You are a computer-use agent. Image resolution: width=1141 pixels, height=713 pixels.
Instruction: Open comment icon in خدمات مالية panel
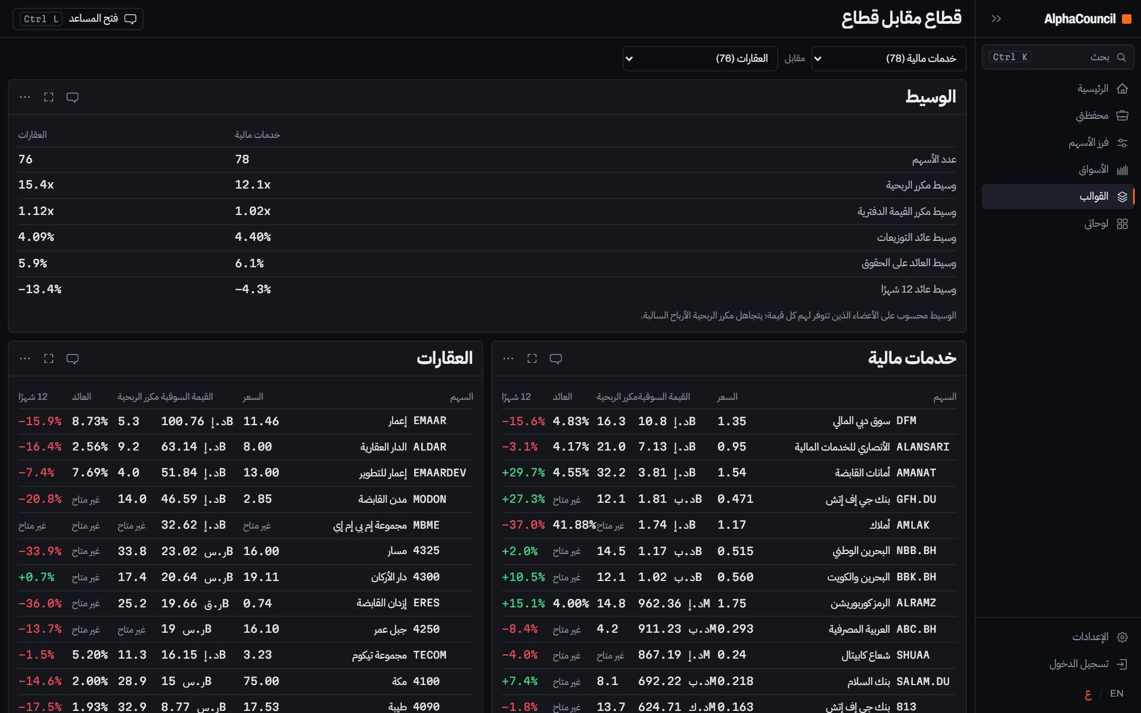pos(556,359)
